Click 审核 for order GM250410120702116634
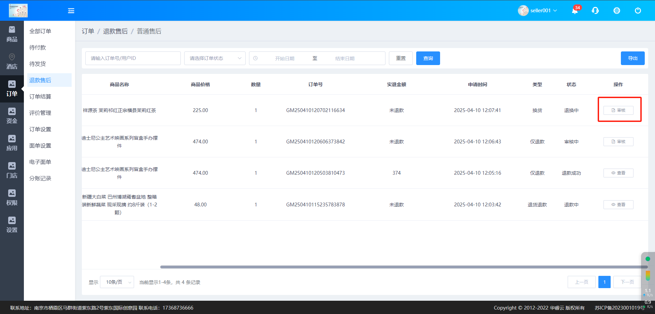Viewport: 655px width, 314px height. tap(618, 110)
